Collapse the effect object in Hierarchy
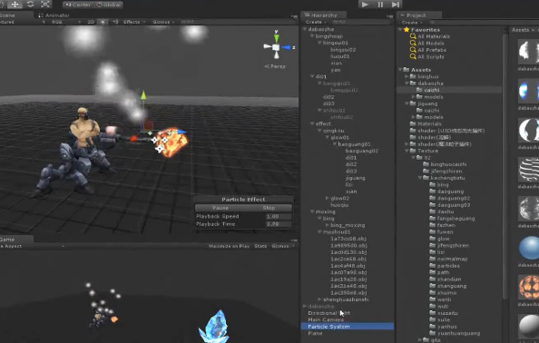 pyautogui.click(x=312, y=123)
